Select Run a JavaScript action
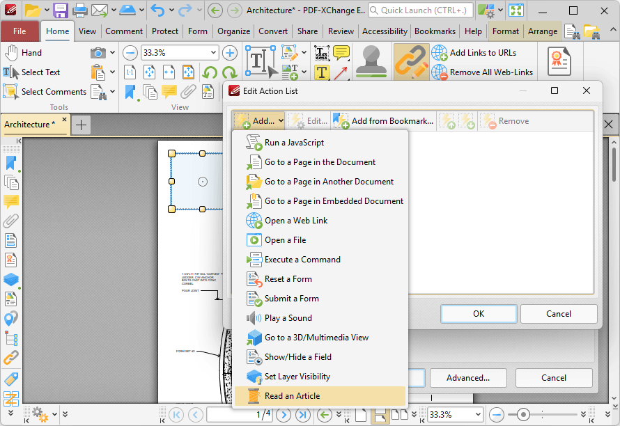This screenshot has height=426, width=620. pyautogui.click(x=294, y=143)
